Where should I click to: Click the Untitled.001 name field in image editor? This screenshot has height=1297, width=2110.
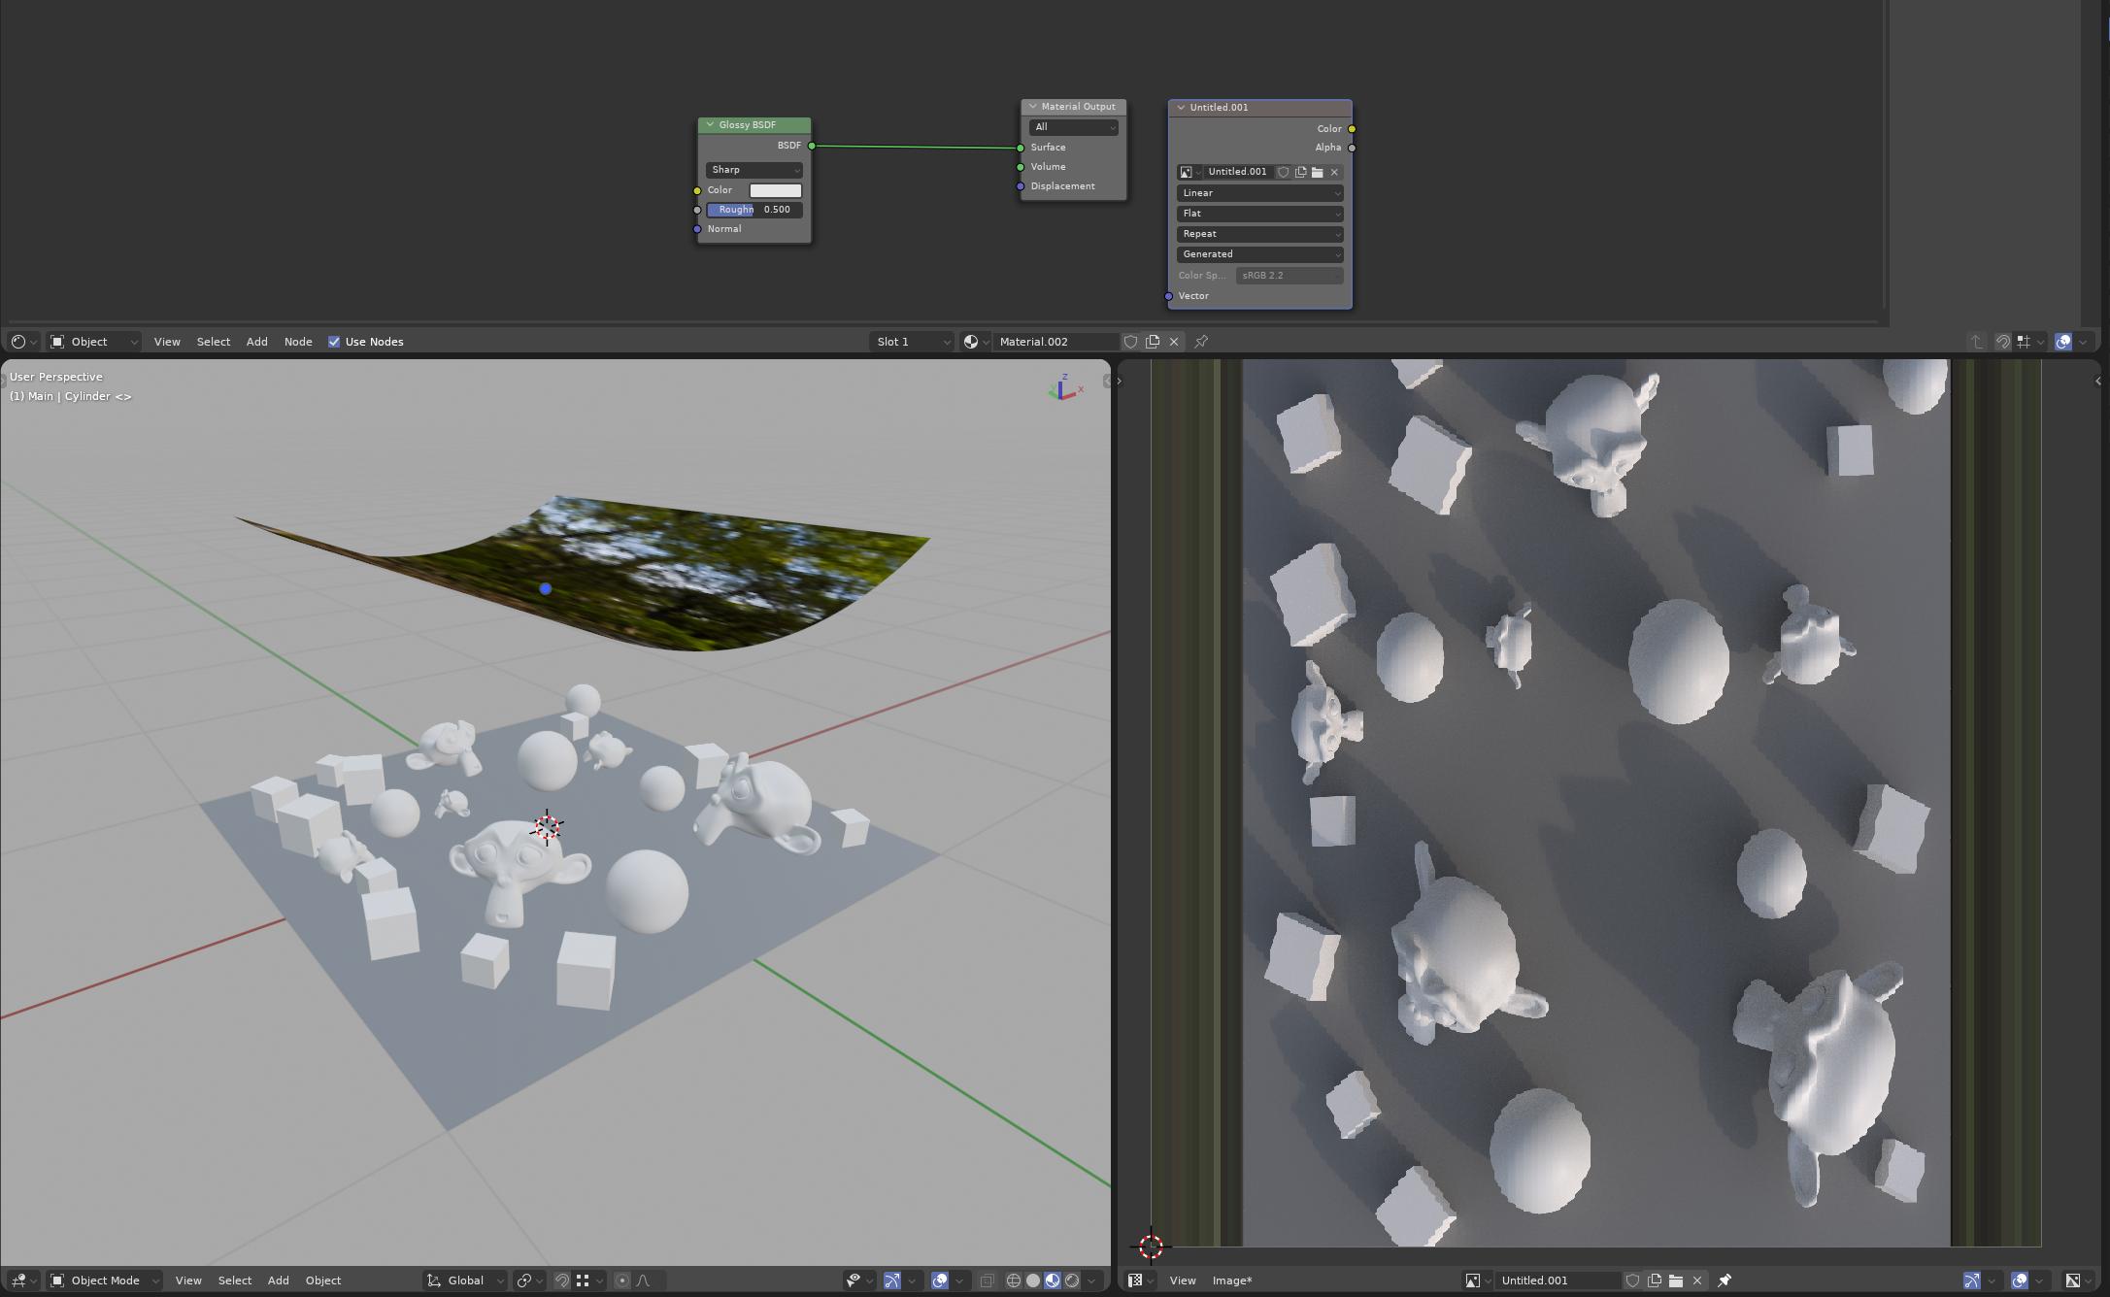1557,1280
